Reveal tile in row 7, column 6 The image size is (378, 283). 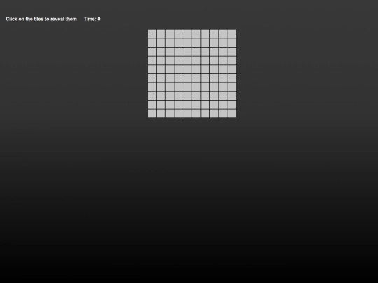tap(196, 87)
